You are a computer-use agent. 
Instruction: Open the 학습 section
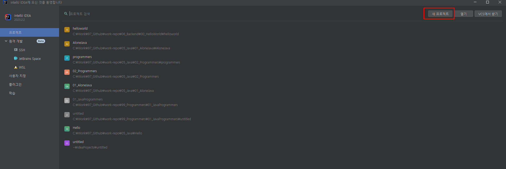[x=12, y=93]
